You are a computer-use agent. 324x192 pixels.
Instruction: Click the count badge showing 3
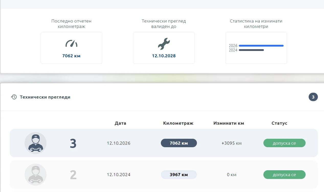pos(313,97)
